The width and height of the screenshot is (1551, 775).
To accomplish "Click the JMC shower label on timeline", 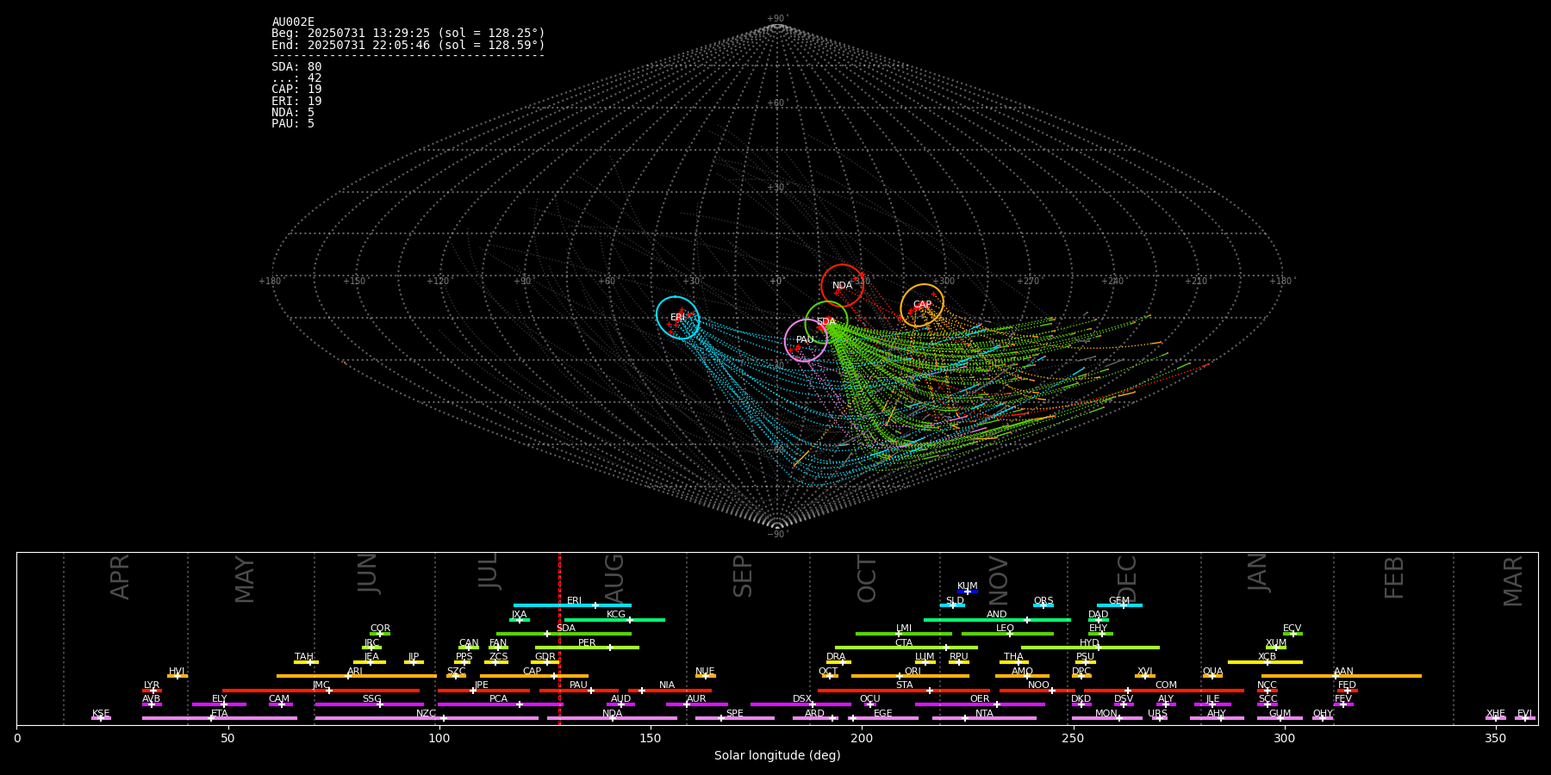I will tap(321, 685).
